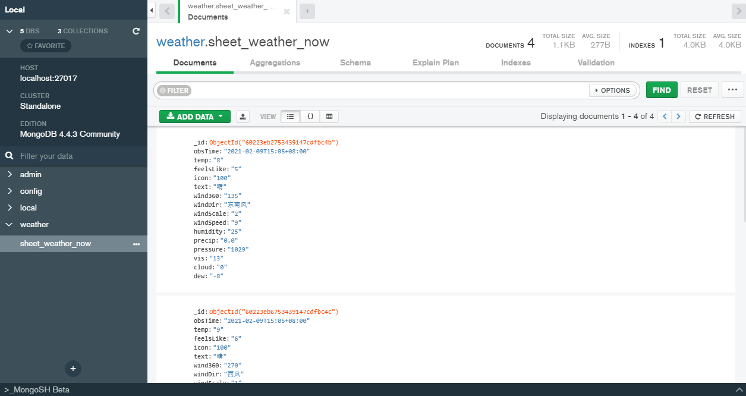The width and height of the screenshot is (746, 396).
Task: Click the localhost:27017 host text
Action: 49,78
